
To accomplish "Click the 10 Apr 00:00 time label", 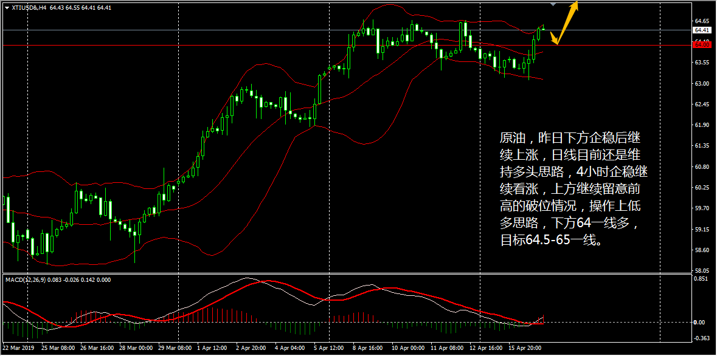I will click(x=408, y=348).
